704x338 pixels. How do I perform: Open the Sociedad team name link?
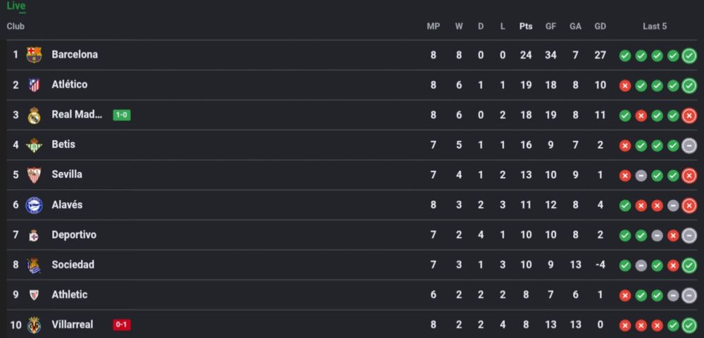[73, 264]
